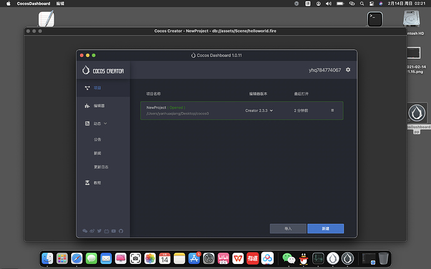Launch Safari from the dock
The width and height of the screenshot is (431, 269).
(77, 258)
